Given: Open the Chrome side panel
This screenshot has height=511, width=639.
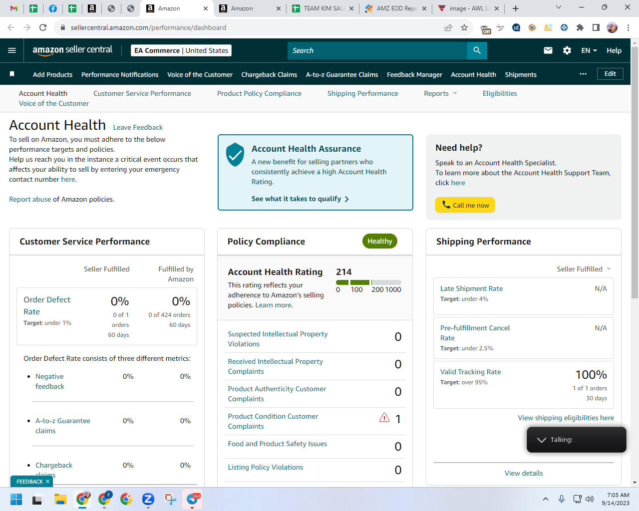Looking at the screenshot, I should tap(596, 27).
